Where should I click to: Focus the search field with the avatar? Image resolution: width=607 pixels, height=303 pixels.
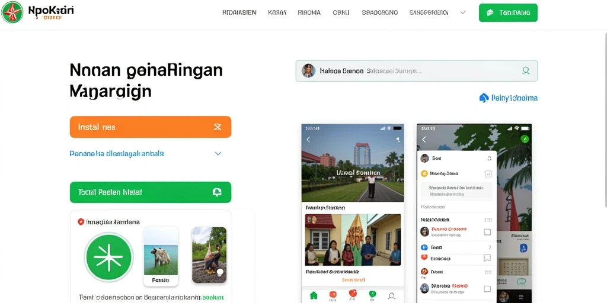point(417,71)
